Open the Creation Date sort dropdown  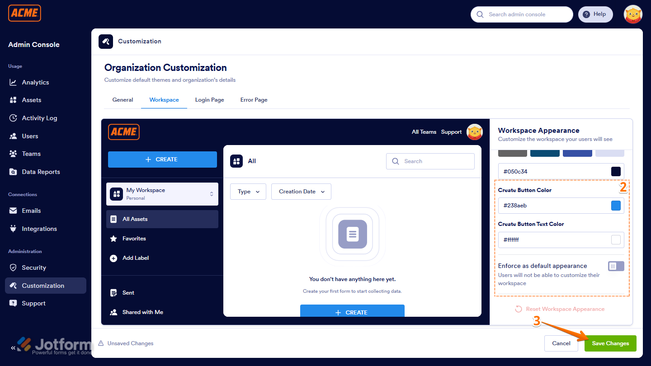coord(301,191)
